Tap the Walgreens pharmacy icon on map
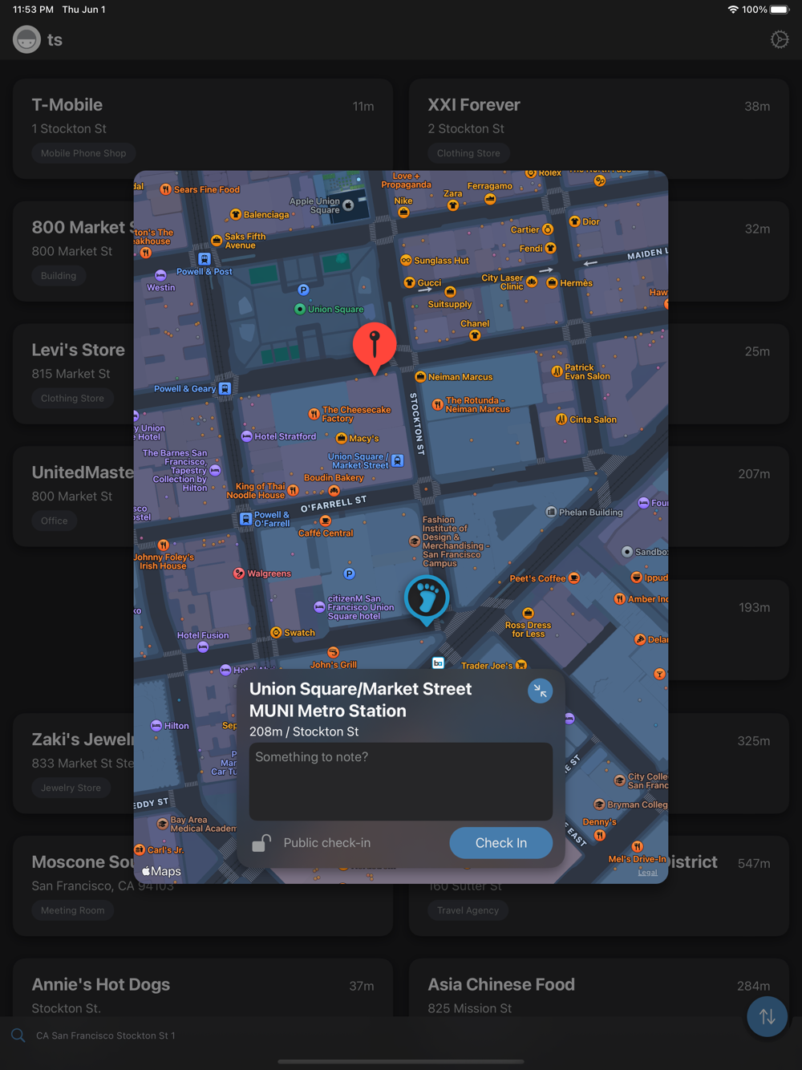The width and height of the screenshot is (802, 1070). (239, 574)
